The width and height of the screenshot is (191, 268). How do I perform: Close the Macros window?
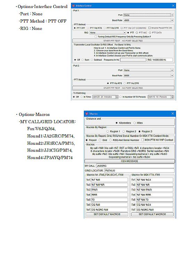pyautogui.click(x=173, y=114)
